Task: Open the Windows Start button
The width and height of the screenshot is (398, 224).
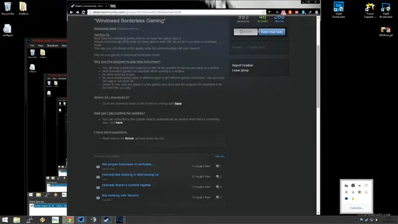Action: [x=5, y=220]
